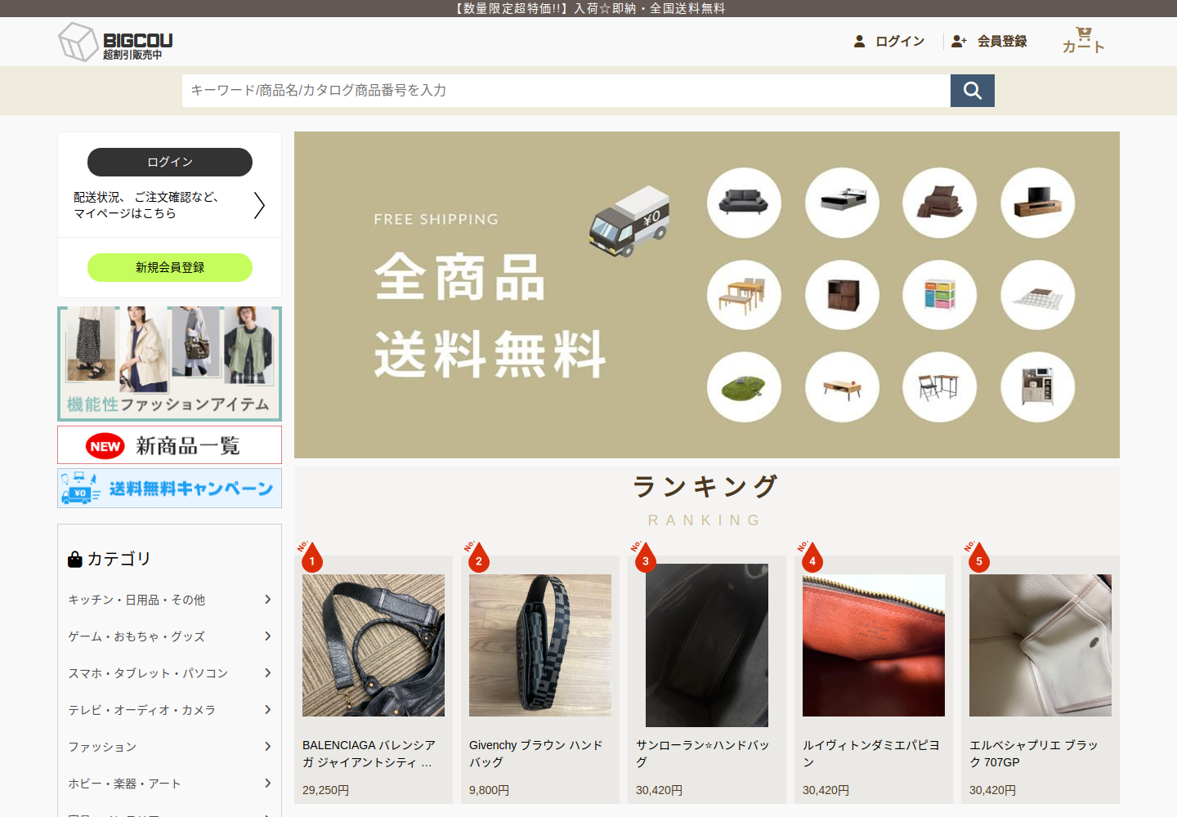
Task: Select the folding desk and chair circle
Action: point(939,387)
